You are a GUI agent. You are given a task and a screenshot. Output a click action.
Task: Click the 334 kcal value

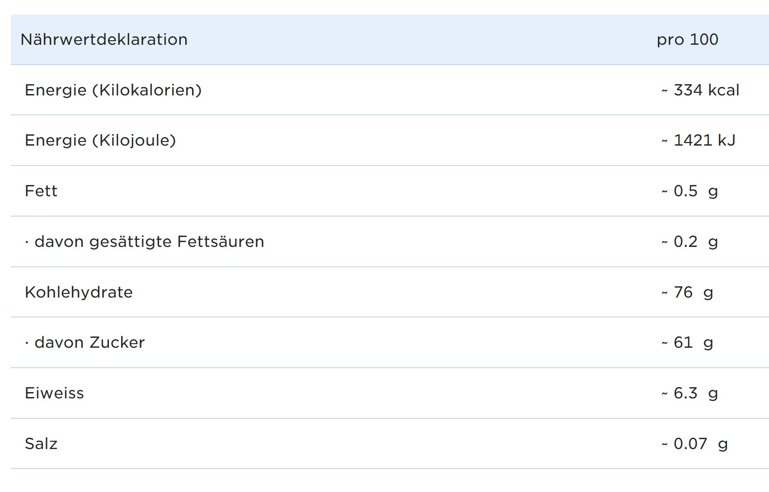pos(706,90)
